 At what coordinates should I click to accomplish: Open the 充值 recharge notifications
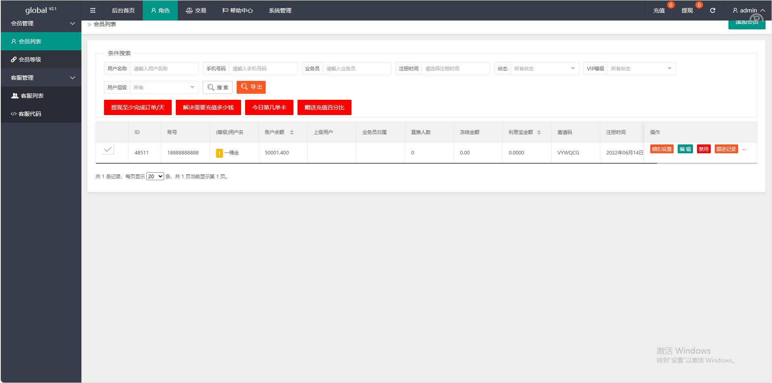pyautogui.click(x=659, y=10)
